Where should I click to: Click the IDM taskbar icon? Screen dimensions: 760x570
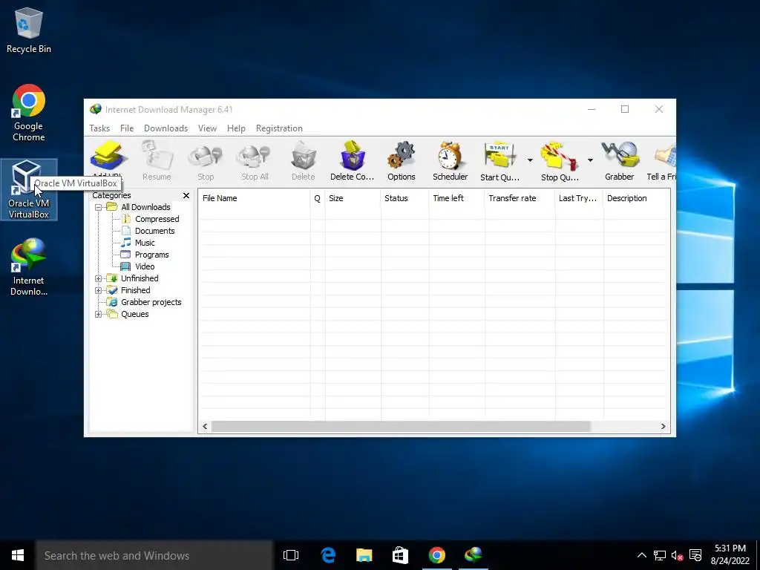click(473, 555)
